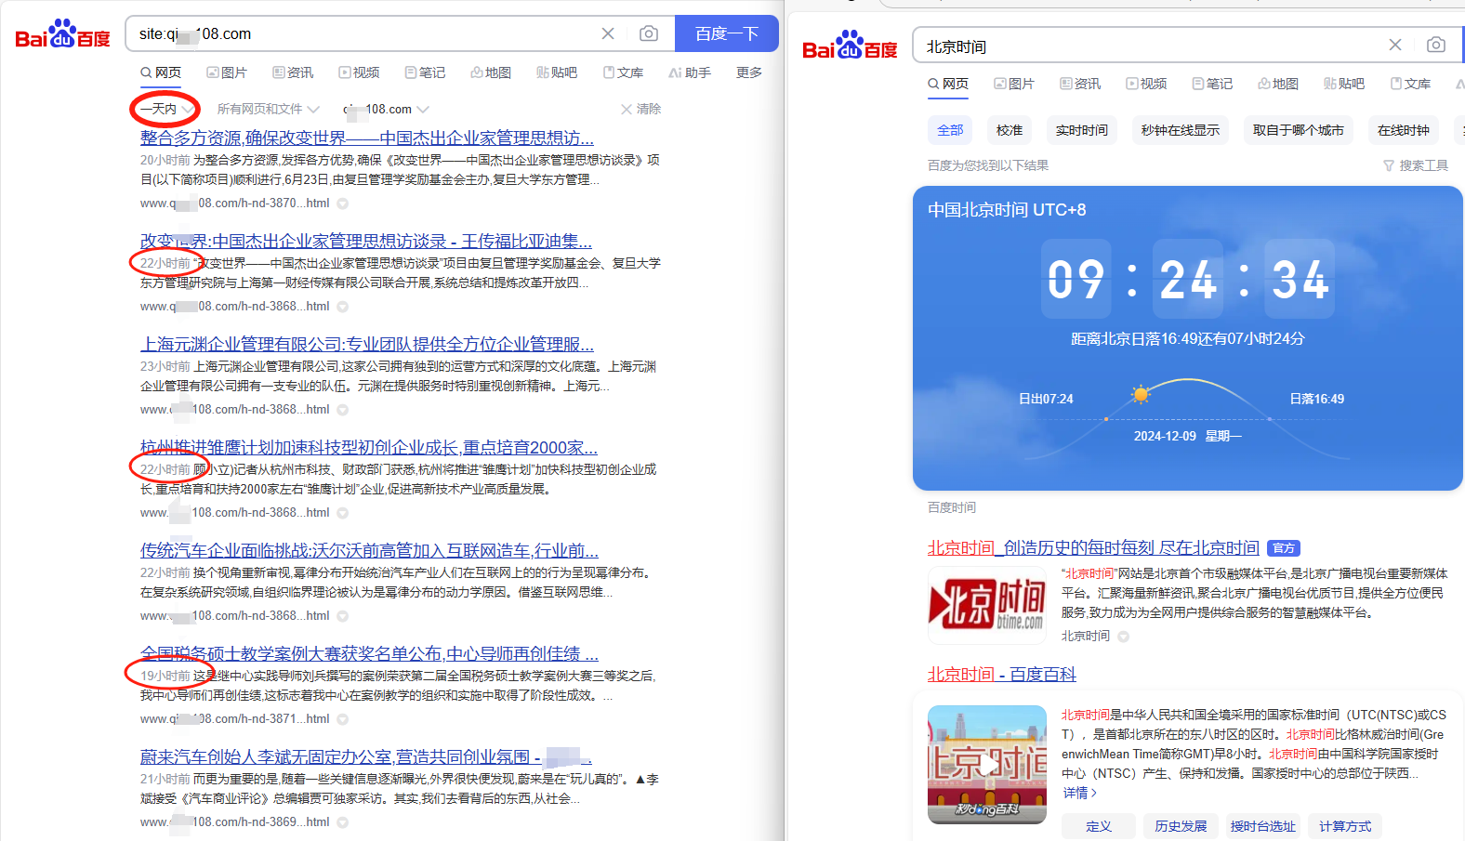Expand the 所有网页和文件 filter dropdown
Image resolution: width=1465 pixels, height=841 pixels.
tap(268, 109)
